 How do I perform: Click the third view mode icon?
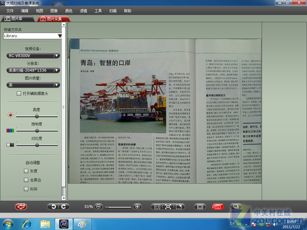pos(179,207)
